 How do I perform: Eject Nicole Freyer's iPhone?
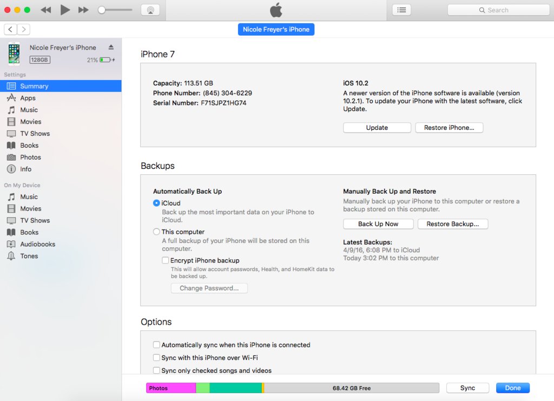tap(111, 47)
